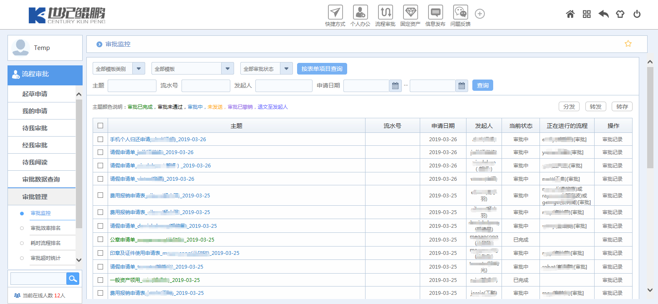Click the 转发 forward button
The image size is (658, 304).
(x=595, y=107)
